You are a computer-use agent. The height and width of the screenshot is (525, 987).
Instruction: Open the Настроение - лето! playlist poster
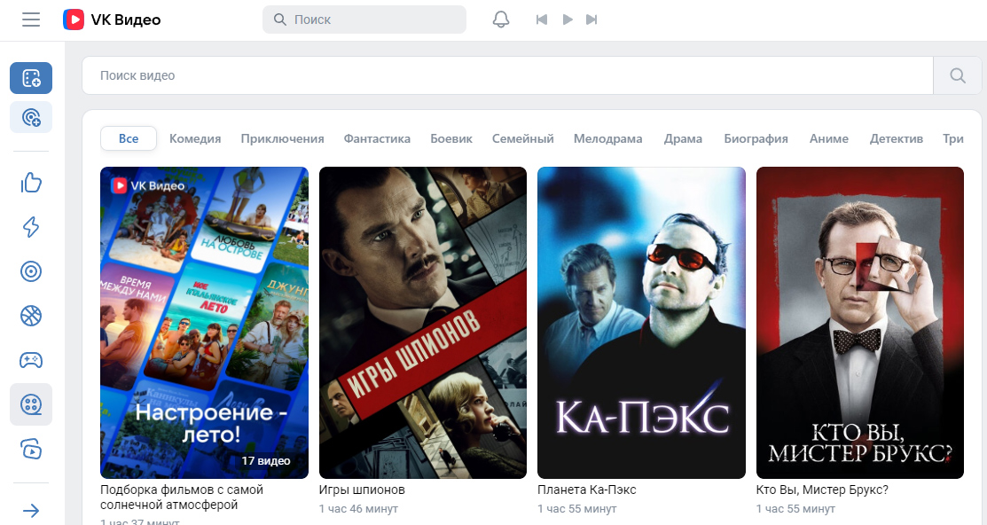pos(205,322)
